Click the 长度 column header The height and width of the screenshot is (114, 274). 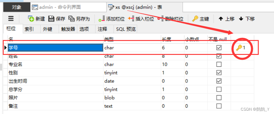[x=172, y=39]
